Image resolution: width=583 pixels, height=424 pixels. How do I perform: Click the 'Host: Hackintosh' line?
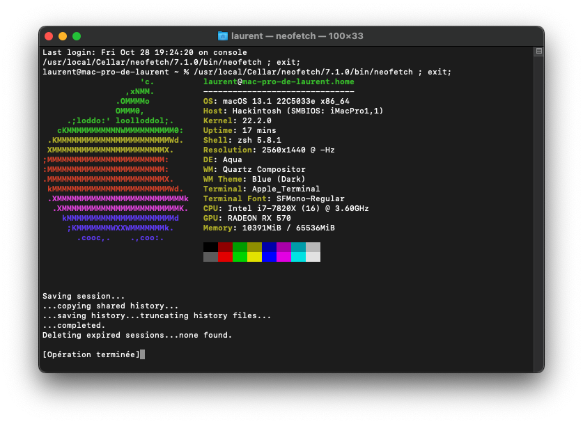click(293, 111)
